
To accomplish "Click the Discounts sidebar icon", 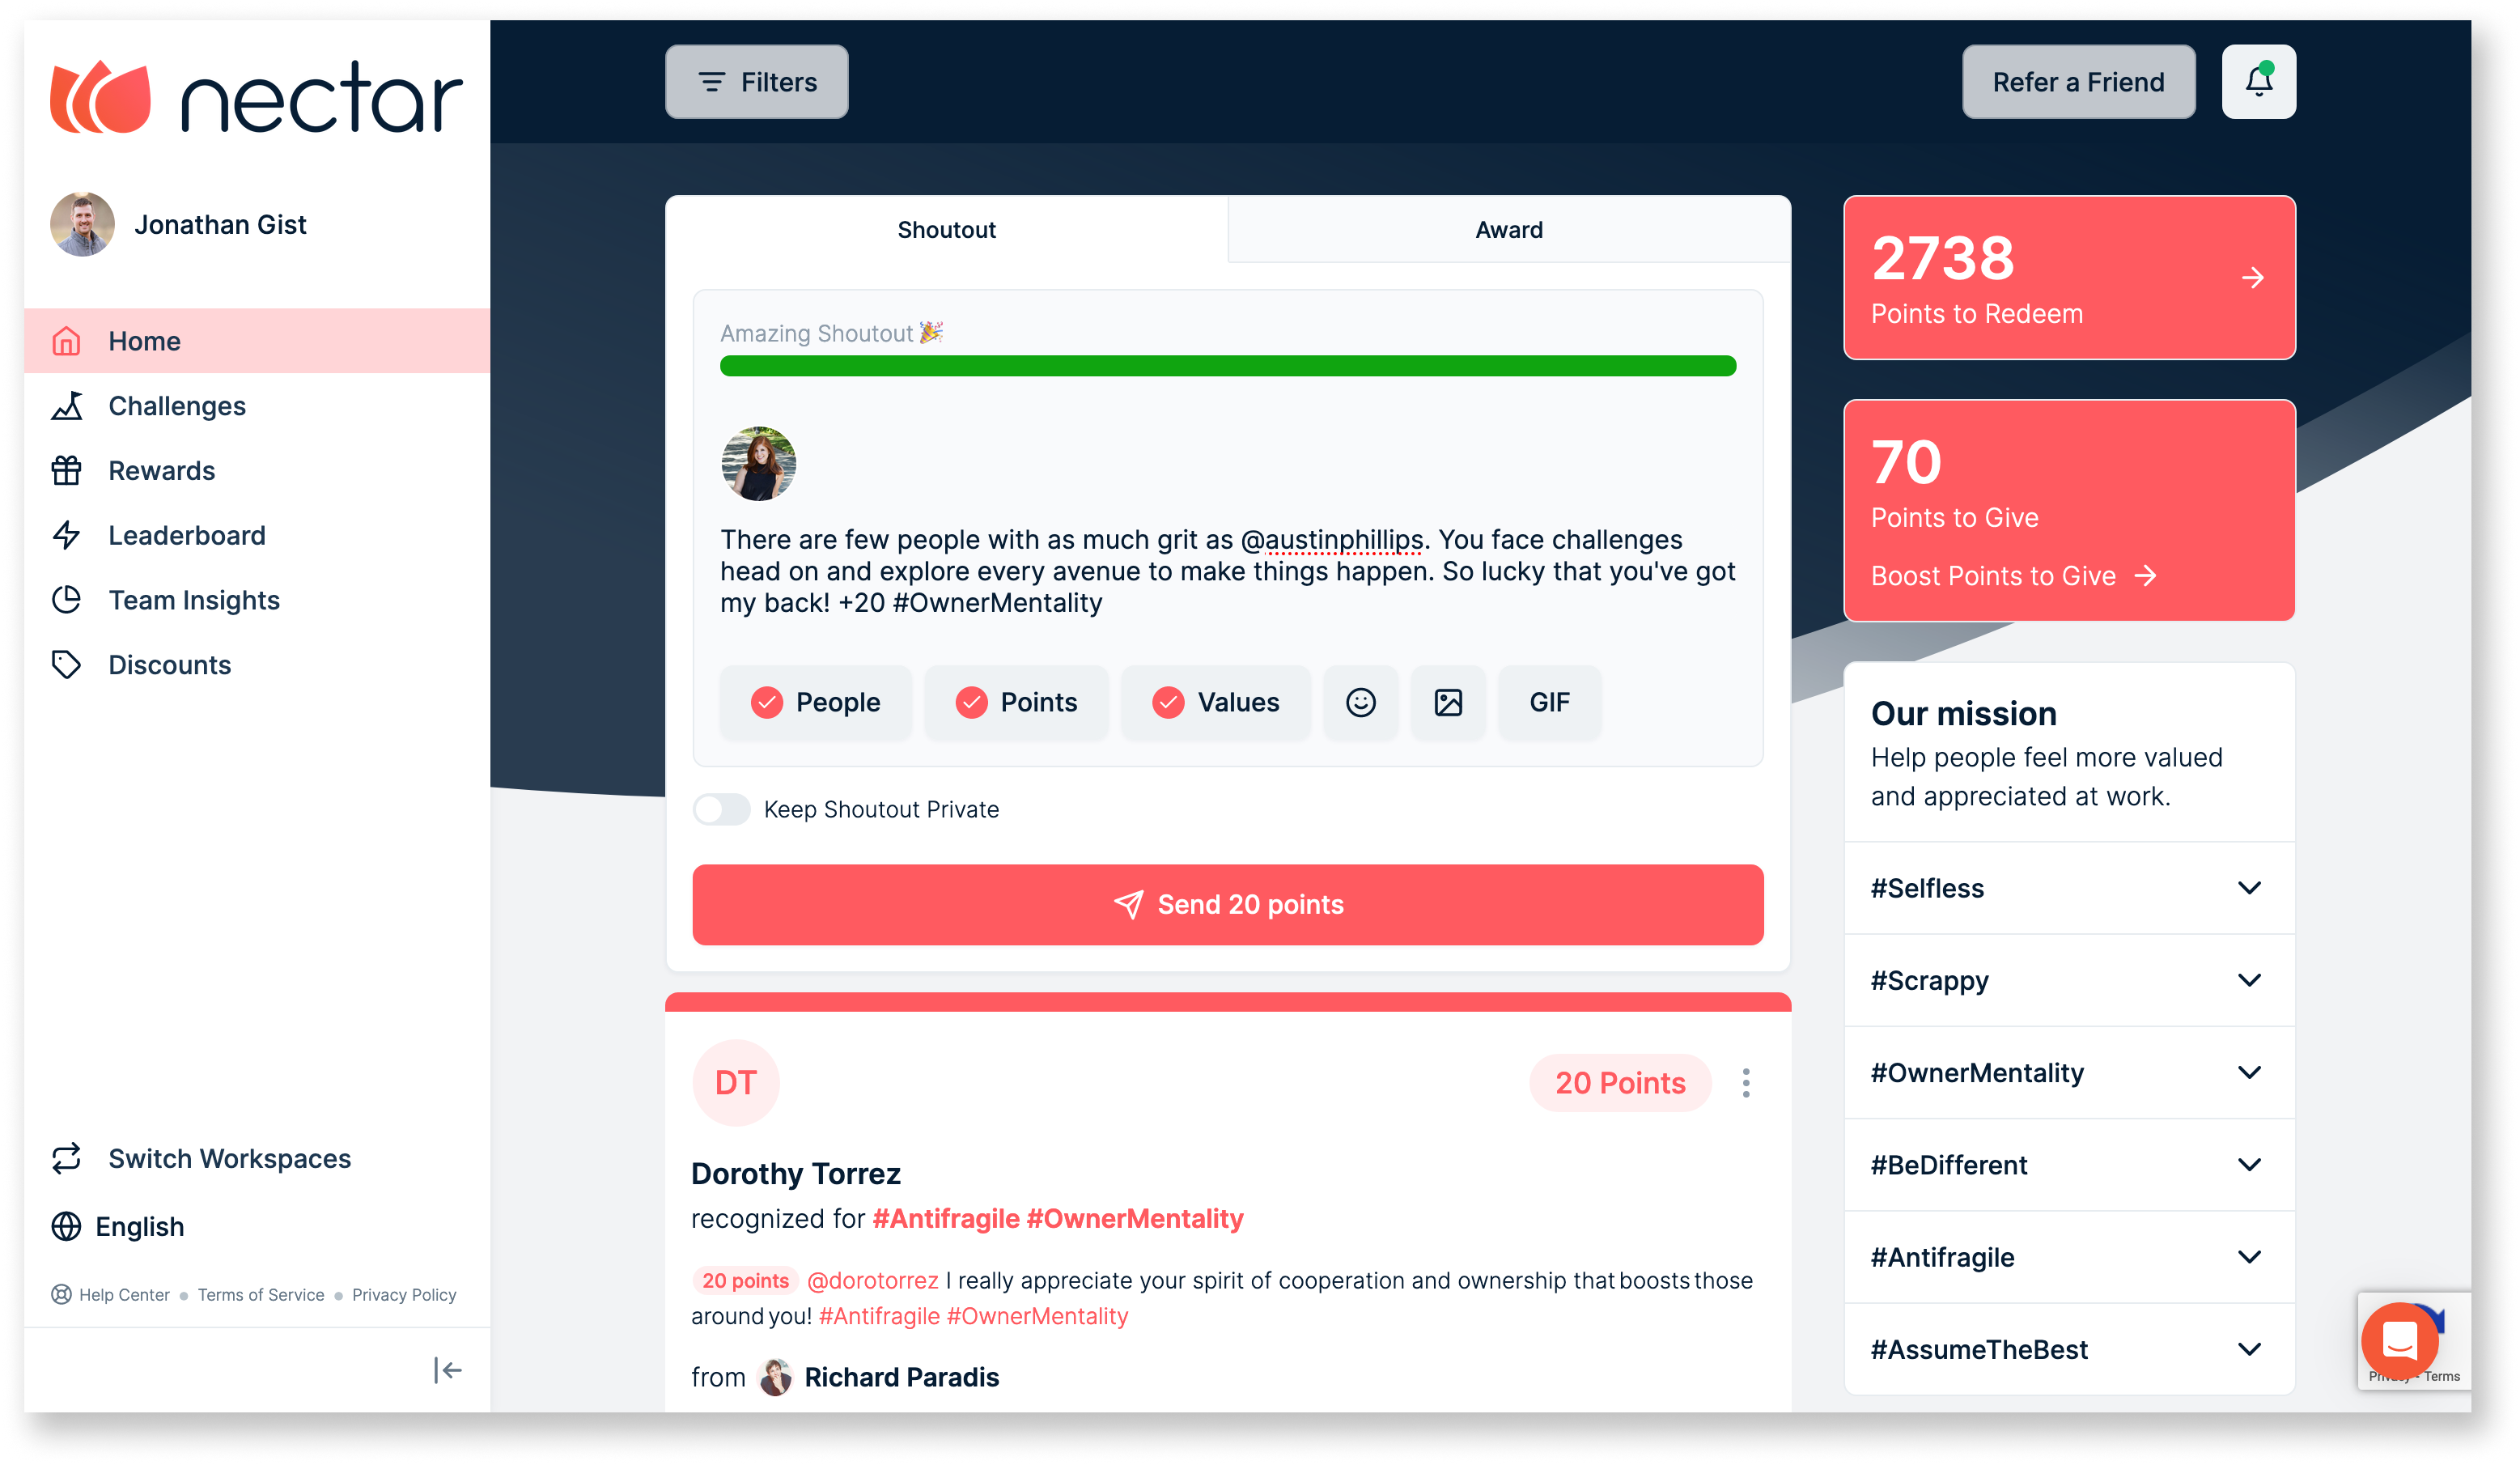I will pyautogui.click(x=66, y=665).
